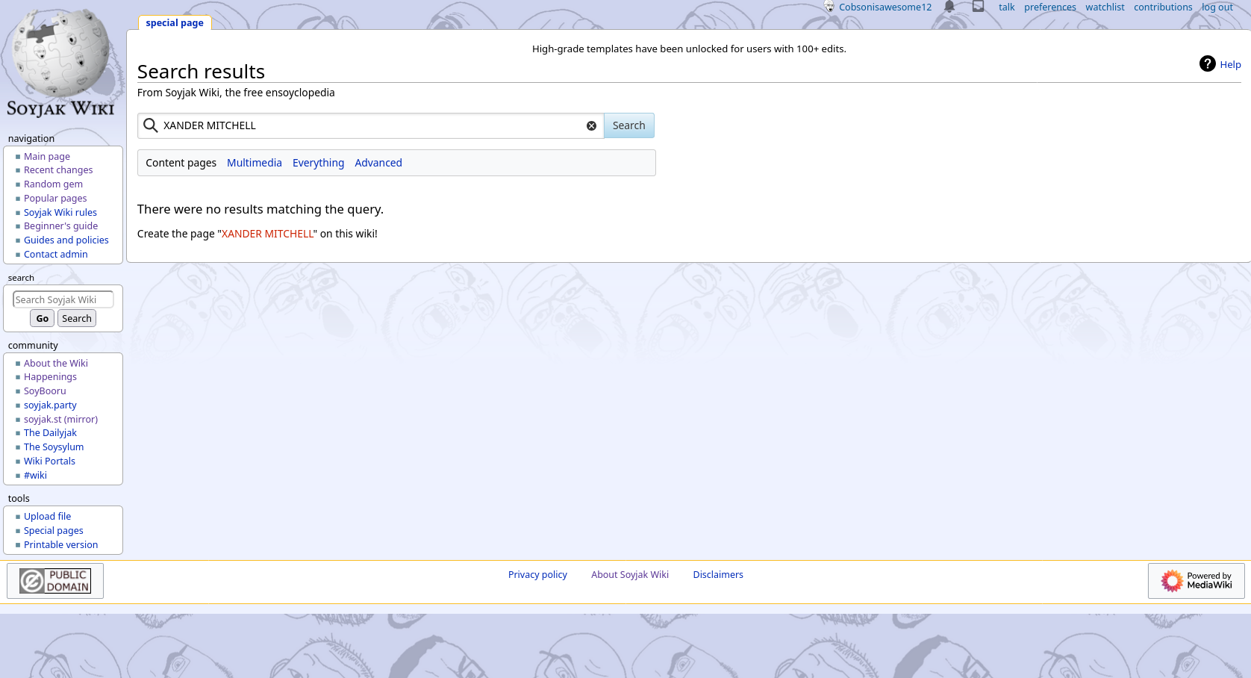Click the Powered by MediaWiki badge
Viewport: 1251px width, 678px height.
pyautogui.click(x=1196, y=581)
